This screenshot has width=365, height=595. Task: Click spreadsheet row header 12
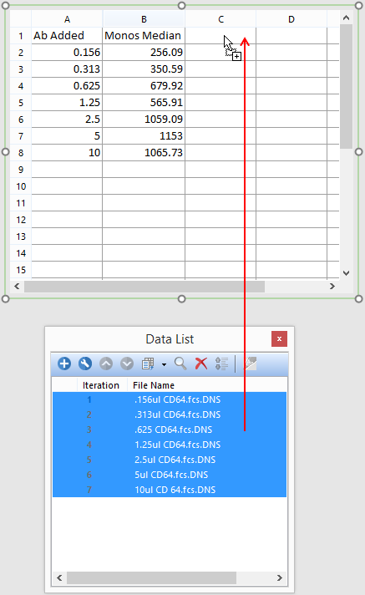tap(21, 220)
